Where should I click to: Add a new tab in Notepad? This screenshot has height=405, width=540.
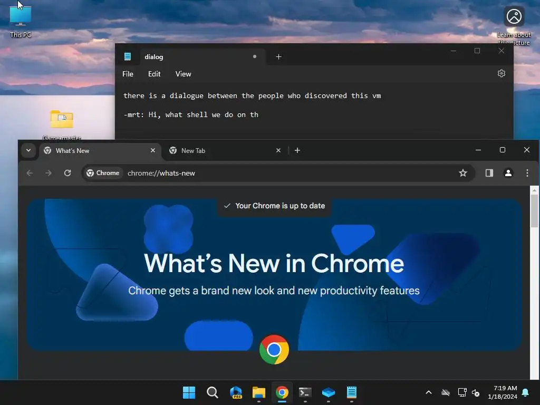coord(278,57)
